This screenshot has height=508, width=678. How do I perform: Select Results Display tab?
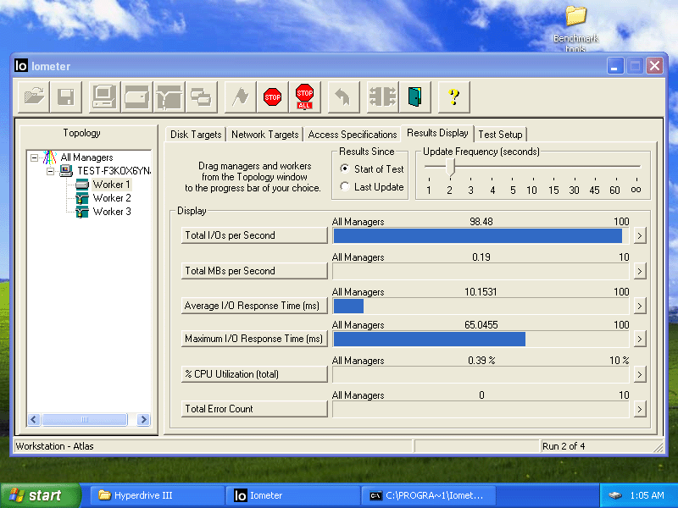tap(437, 133)
